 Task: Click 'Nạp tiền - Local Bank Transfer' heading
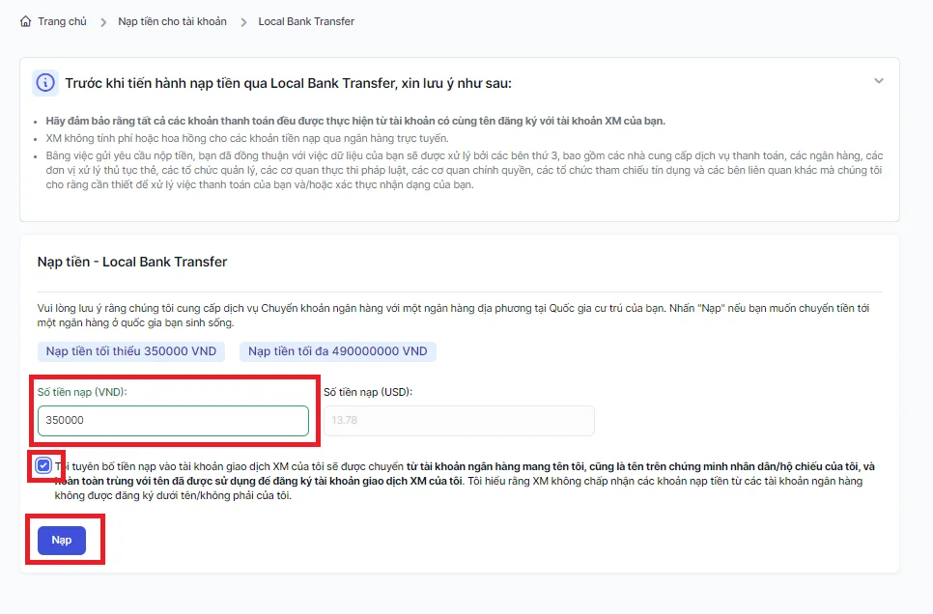point(132,262)
